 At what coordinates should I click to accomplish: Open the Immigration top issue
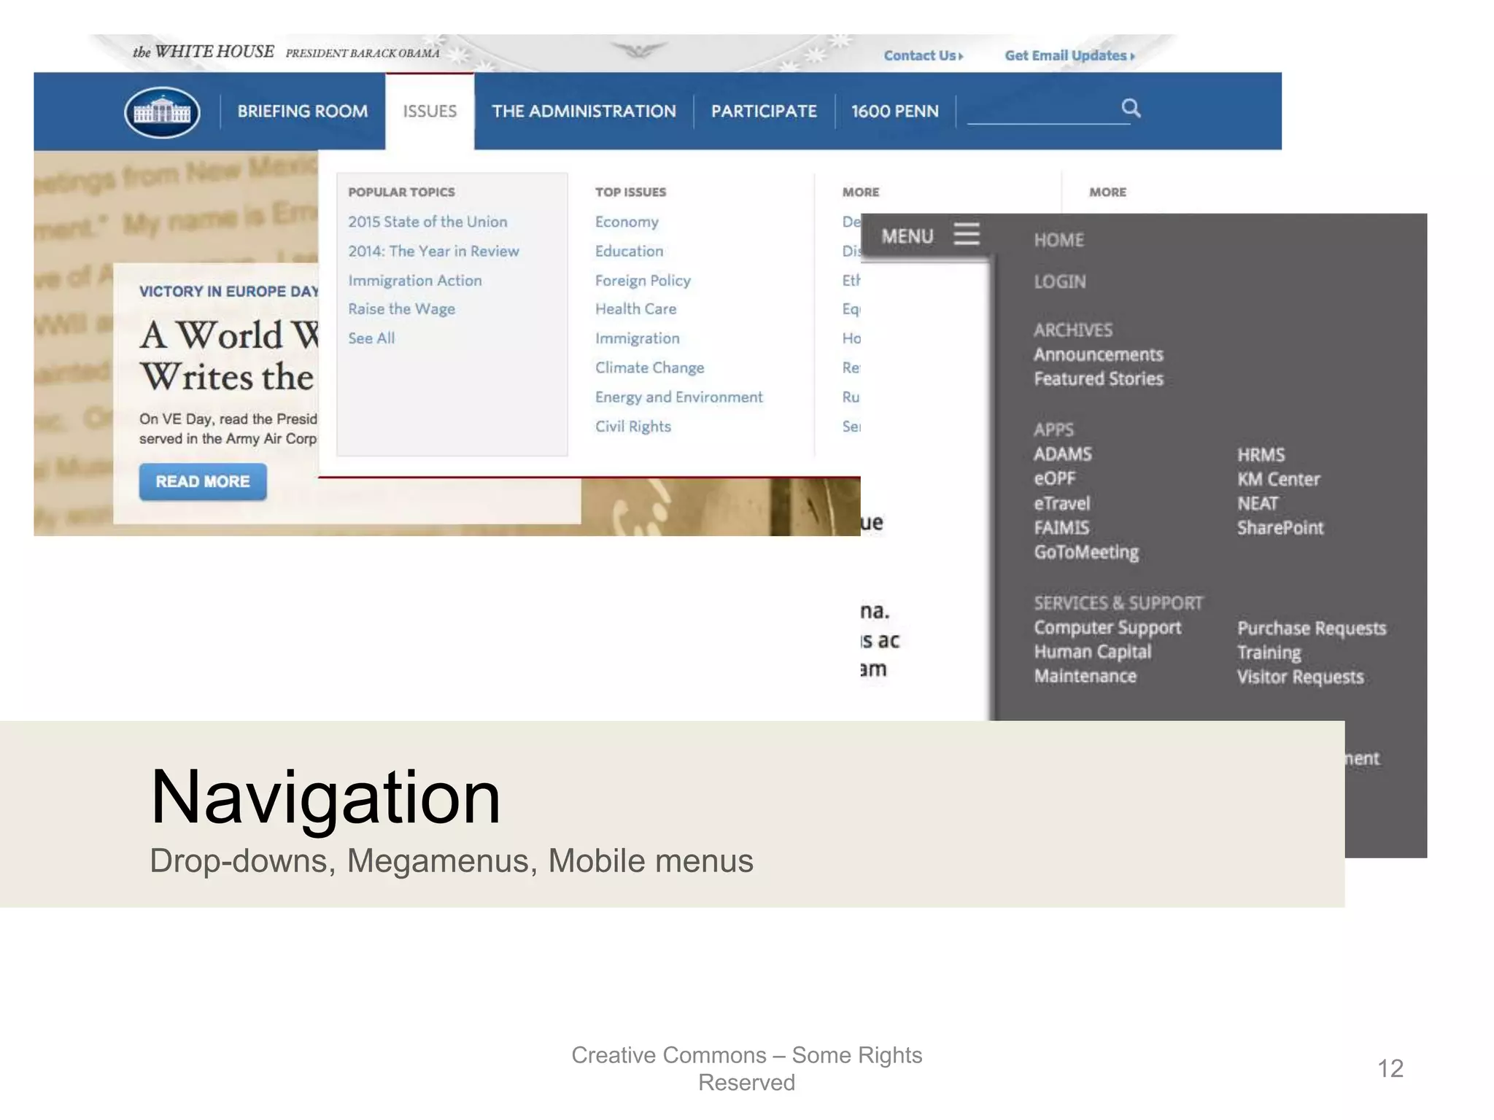coord(637,338)
